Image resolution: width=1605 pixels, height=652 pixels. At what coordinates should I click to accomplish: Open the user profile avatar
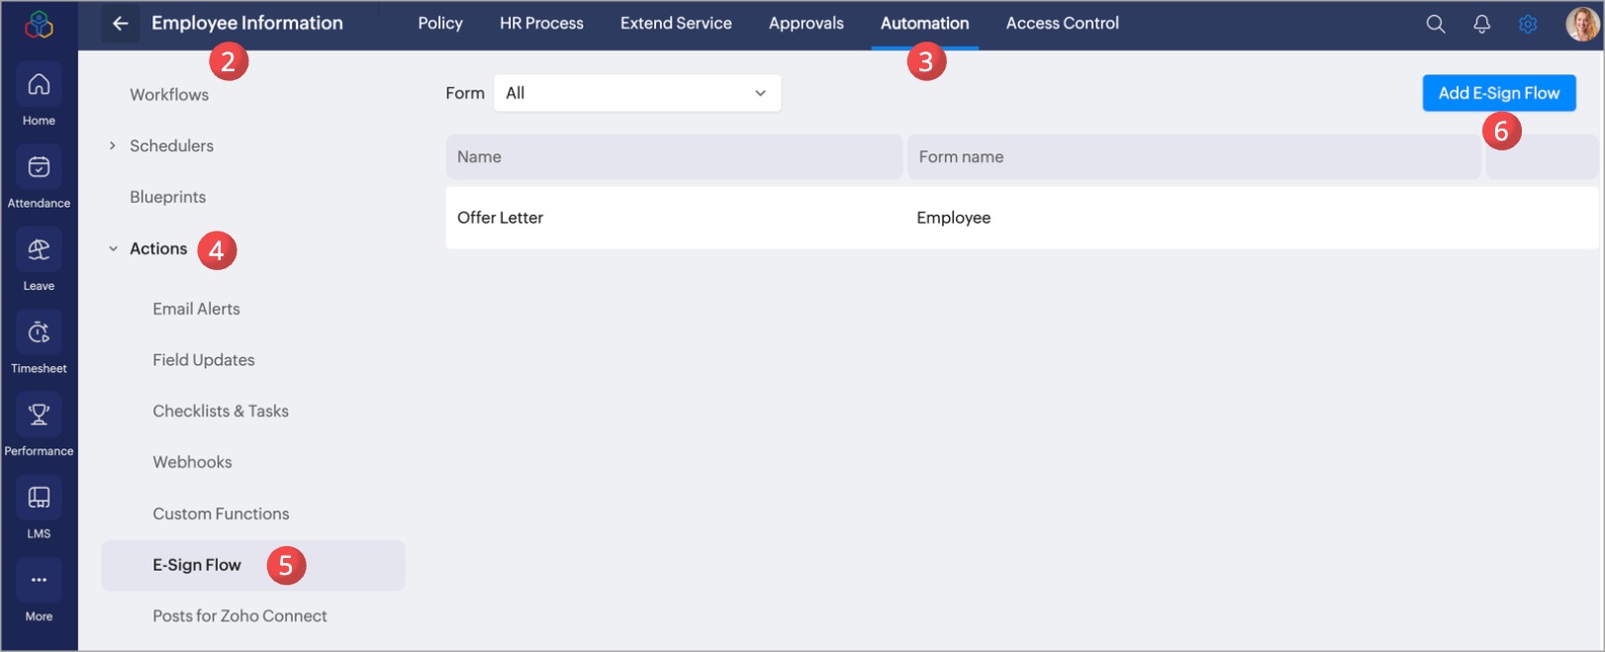pos(1581,24)
